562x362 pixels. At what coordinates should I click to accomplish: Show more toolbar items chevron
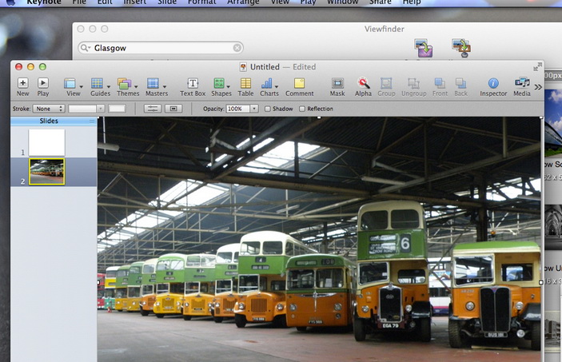[x=538, y=87]
